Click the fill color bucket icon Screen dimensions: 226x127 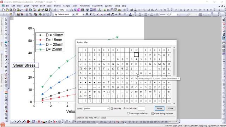[x=140, y=14]
